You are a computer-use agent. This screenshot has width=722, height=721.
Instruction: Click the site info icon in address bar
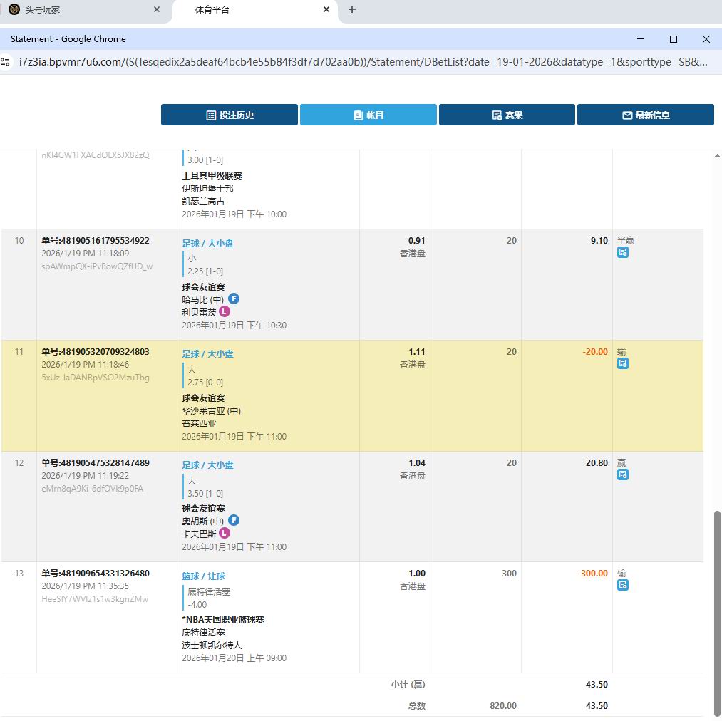click(6, 62)
